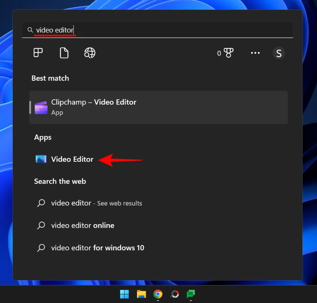317x303 pixels.
Task: Select the 'video editor online' suggestion
Action: click(x=82, y=225)
